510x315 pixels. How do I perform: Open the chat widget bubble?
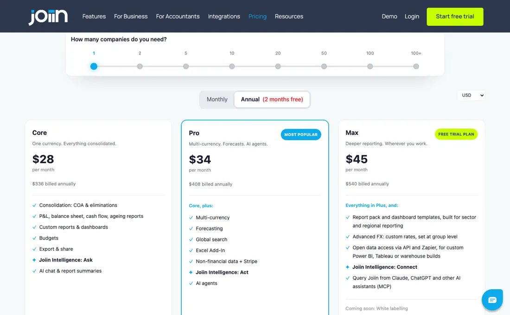(x=492, y=300)
